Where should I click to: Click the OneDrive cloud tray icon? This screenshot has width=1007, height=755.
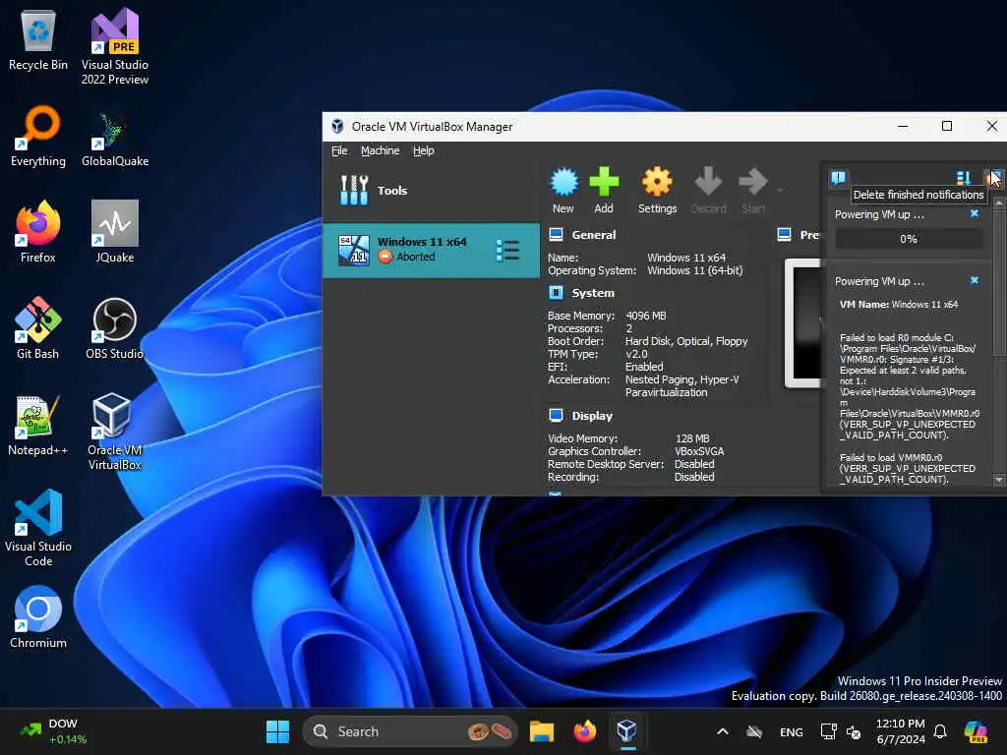754,731
